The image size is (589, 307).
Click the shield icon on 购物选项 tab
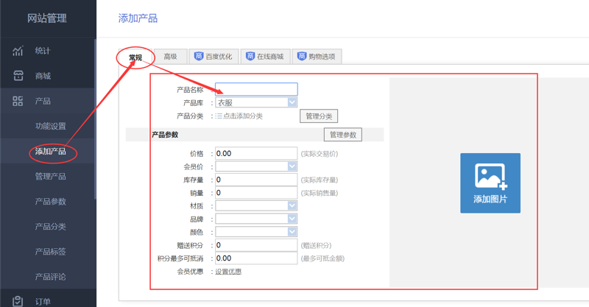pos(302,57)
